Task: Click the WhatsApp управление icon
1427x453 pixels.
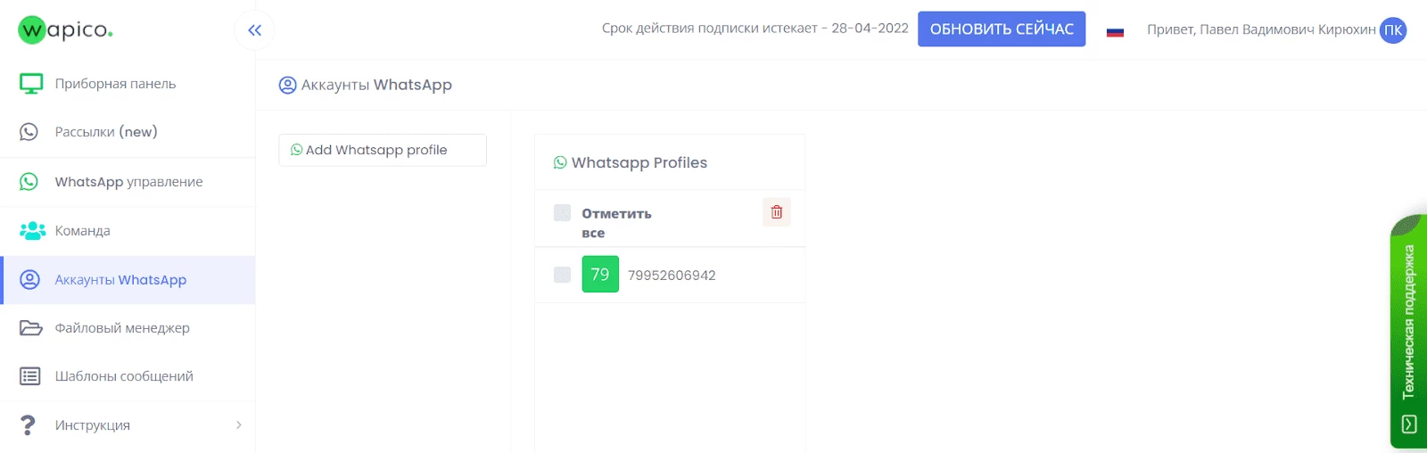Action: (29, 182)
